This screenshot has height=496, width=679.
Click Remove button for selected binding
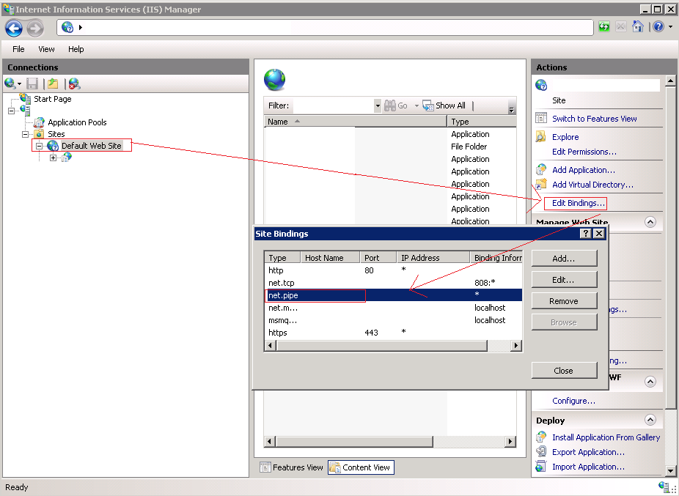563,301
